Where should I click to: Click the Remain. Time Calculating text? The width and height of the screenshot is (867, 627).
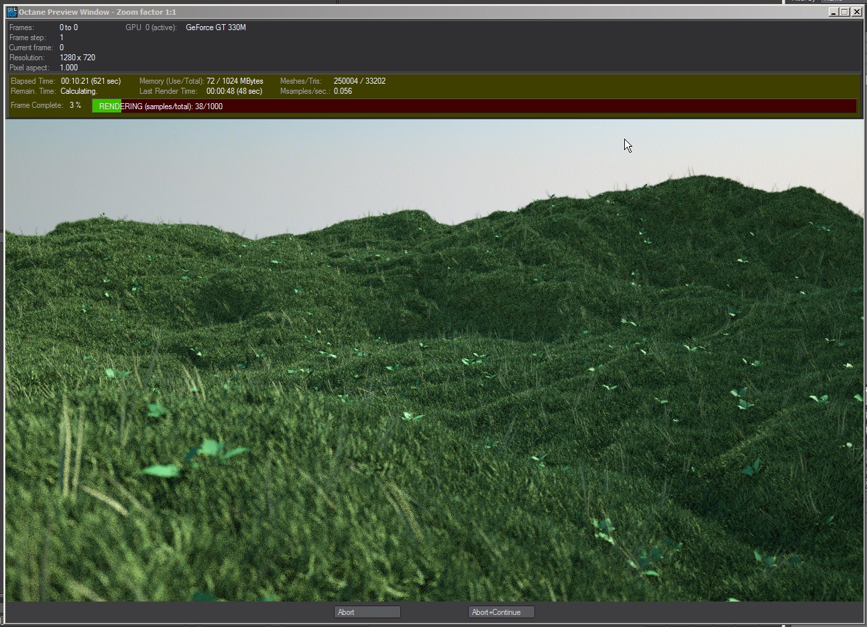pyautogui.click(x=78, y=91)
